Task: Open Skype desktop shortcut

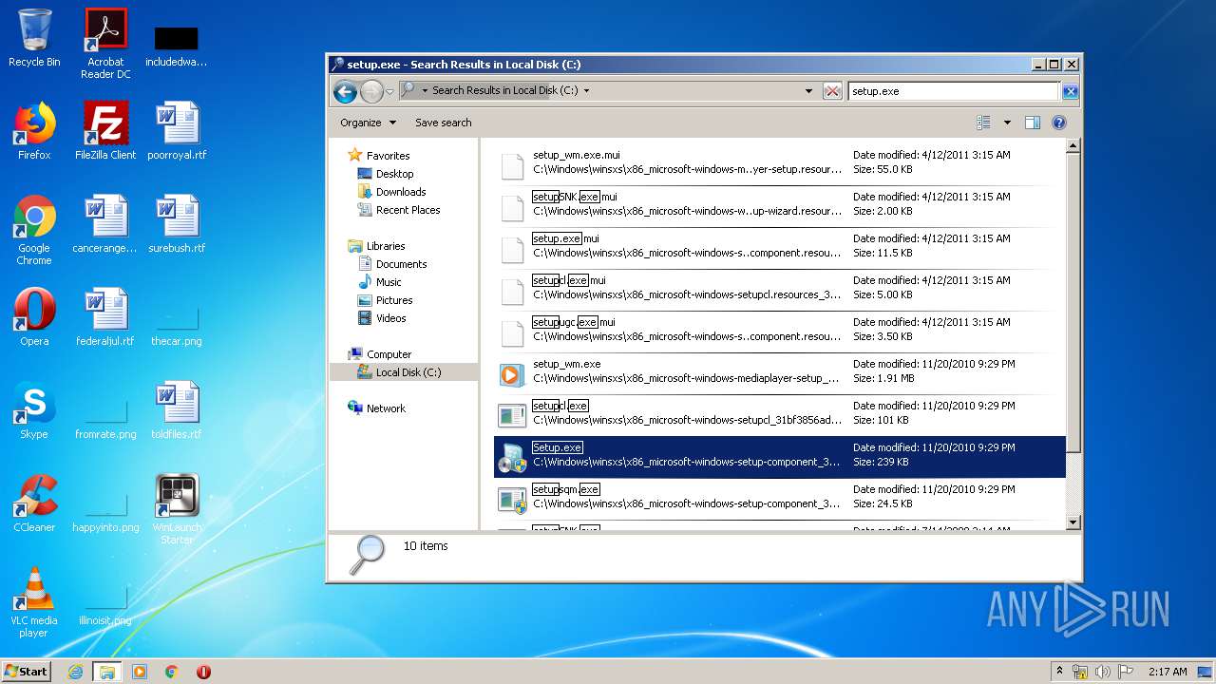Action: coord(34,410)
